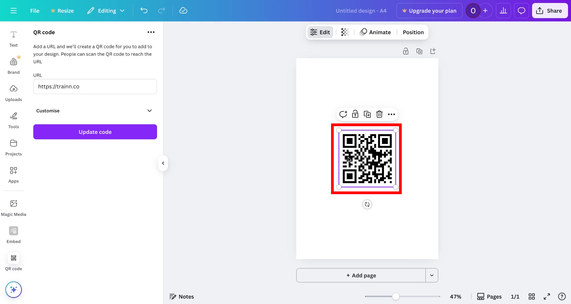Screen dimensions: 571x304
Task: Select the QR code app icon in sidebar
Action: tap(13, 258)
